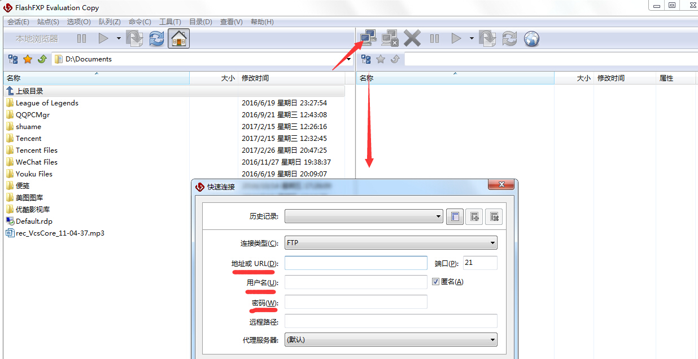Click the transfer queue icon in local toolbar
The image size is (698, 359).
[134, 38]
